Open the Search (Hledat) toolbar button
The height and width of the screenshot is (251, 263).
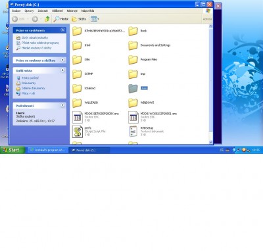61,19
